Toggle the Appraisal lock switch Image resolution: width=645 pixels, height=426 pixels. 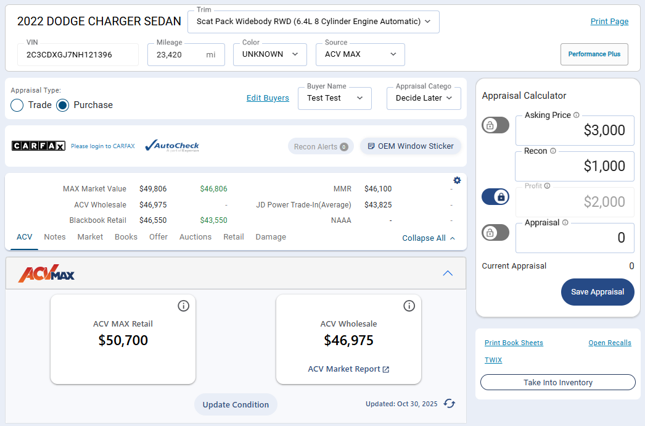495,233
